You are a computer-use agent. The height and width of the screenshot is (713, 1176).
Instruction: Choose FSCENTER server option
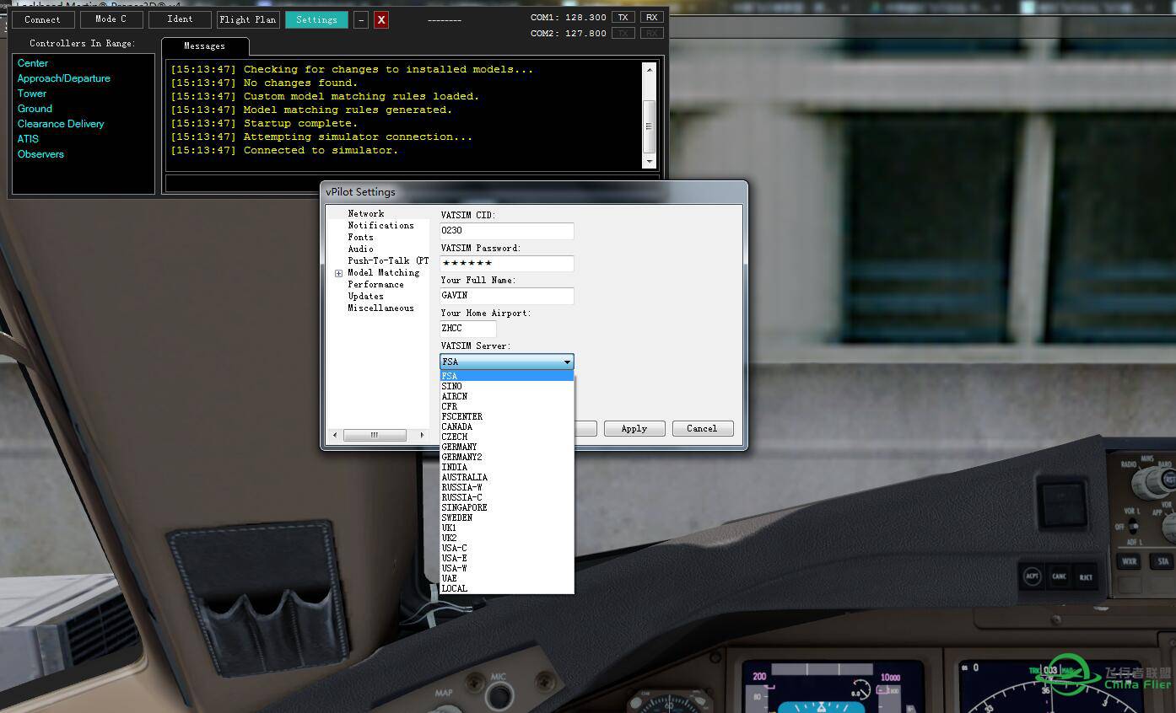coord(506,416)
